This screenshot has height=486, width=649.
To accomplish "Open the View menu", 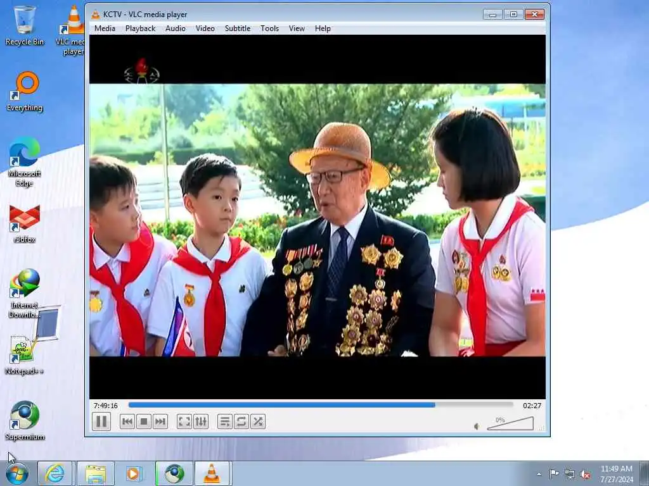I will pyautogui.click(x=297, y=28).
